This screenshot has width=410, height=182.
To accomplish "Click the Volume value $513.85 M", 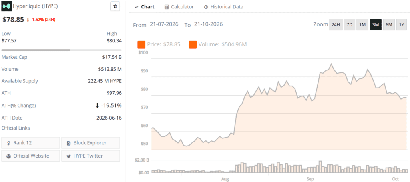I will point(110,69).
